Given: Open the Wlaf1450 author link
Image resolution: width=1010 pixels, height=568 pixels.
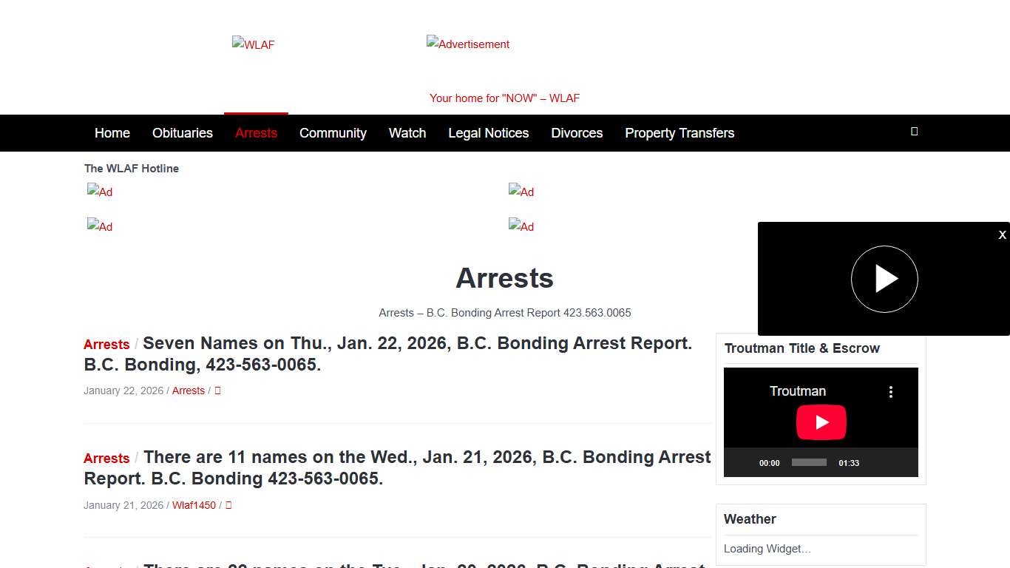Looking at the screenshot, I should pyautogui.click(x=194, y=505).
